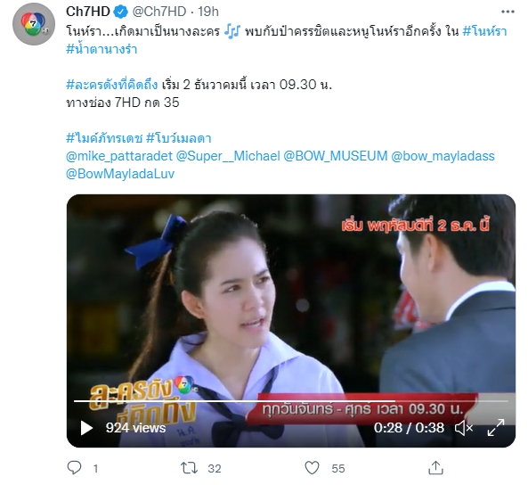Open the #โนห์รา hashtag link

[x=485, y=31]
